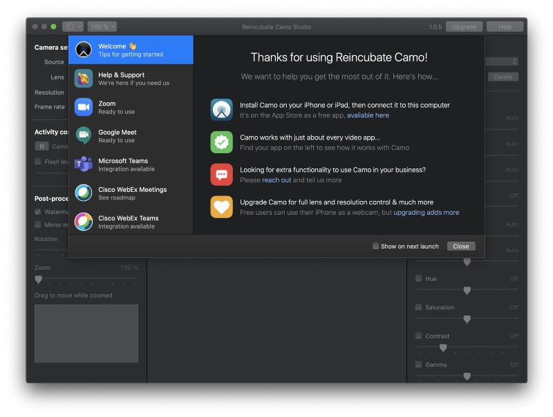Open the sidebar layout dropdown arrow
553x417 pixels.
[x=79, y=27]
